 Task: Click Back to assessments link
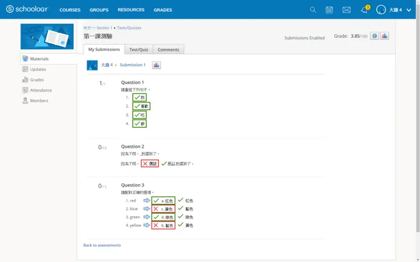click(102, 245)
